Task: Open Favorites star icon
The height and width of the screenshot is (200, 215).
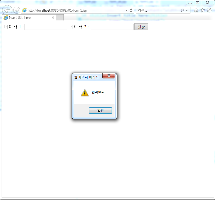Action: (x=203, y=11)
